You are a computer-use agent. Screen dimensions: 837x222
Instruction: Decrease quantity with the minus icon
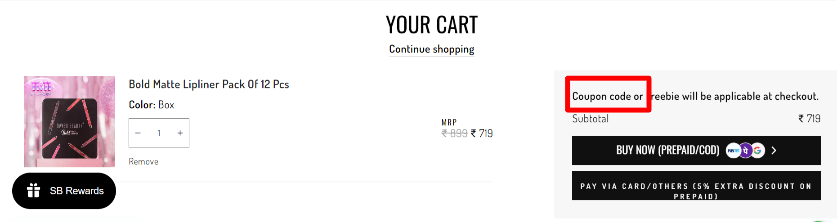coord(138,133)
